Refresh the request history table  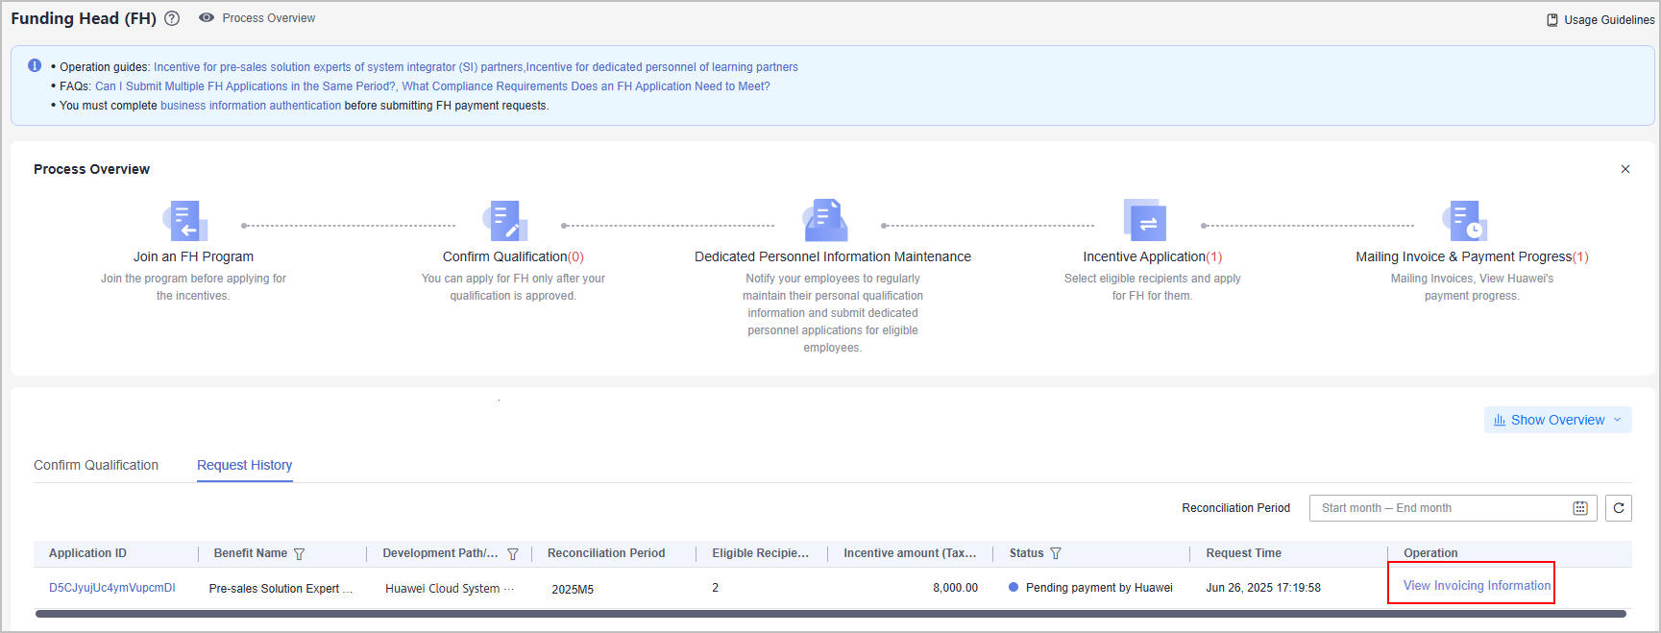click(x=1619, y=508)
